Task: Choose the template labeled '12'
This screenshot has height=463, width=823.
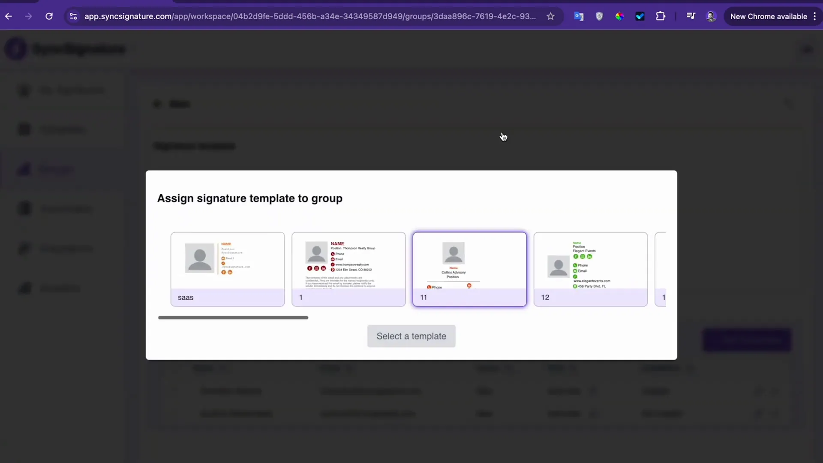Action: tap(591, 269)
